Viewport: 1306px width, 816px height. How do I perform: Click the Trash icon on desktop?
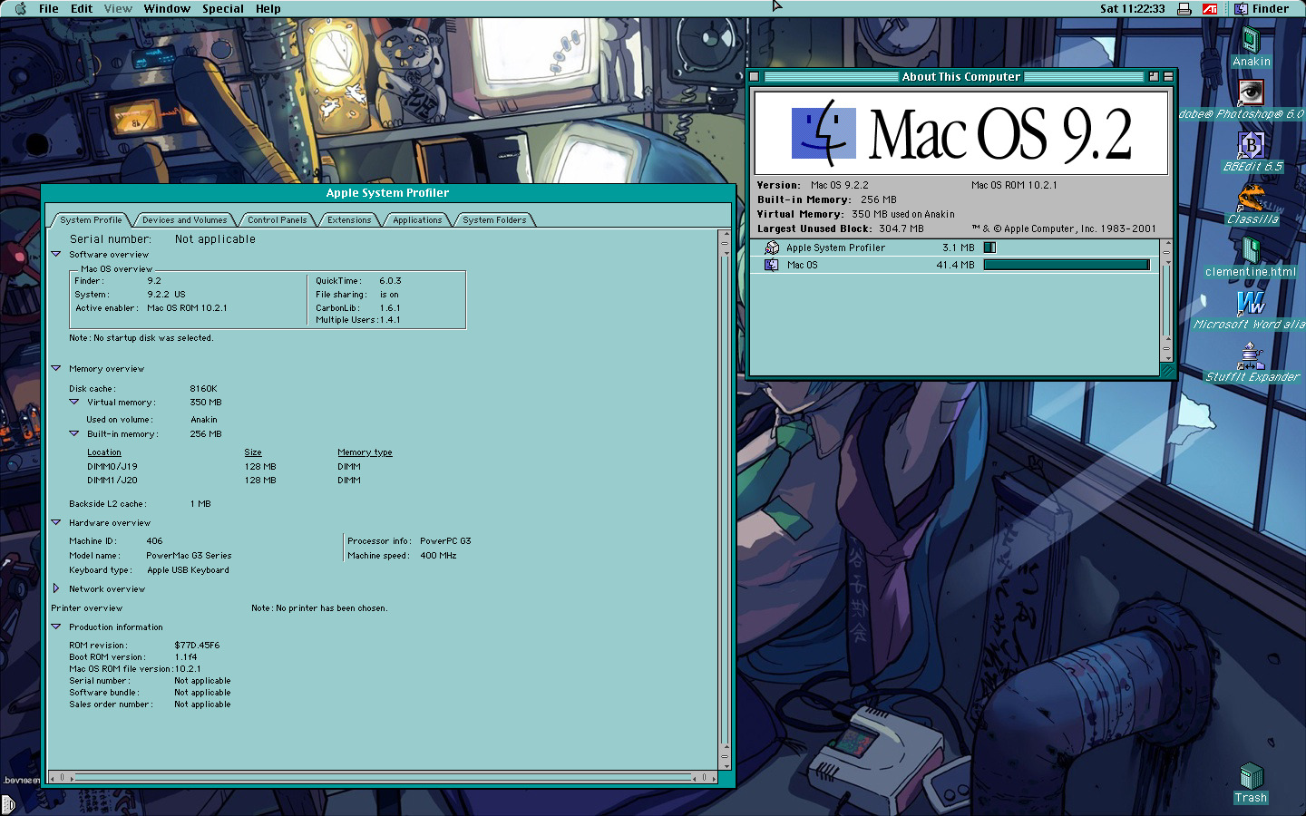(1251, 777)
